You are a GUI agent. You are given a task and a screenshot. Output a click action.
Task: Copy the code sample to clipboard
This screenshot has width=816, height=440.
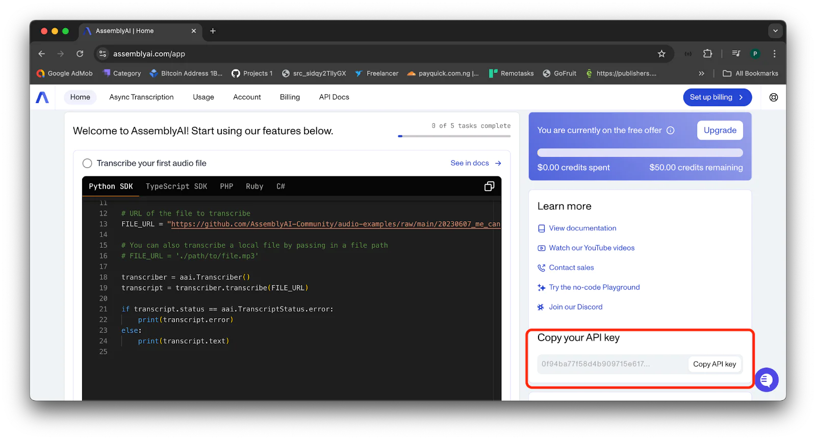489,186
